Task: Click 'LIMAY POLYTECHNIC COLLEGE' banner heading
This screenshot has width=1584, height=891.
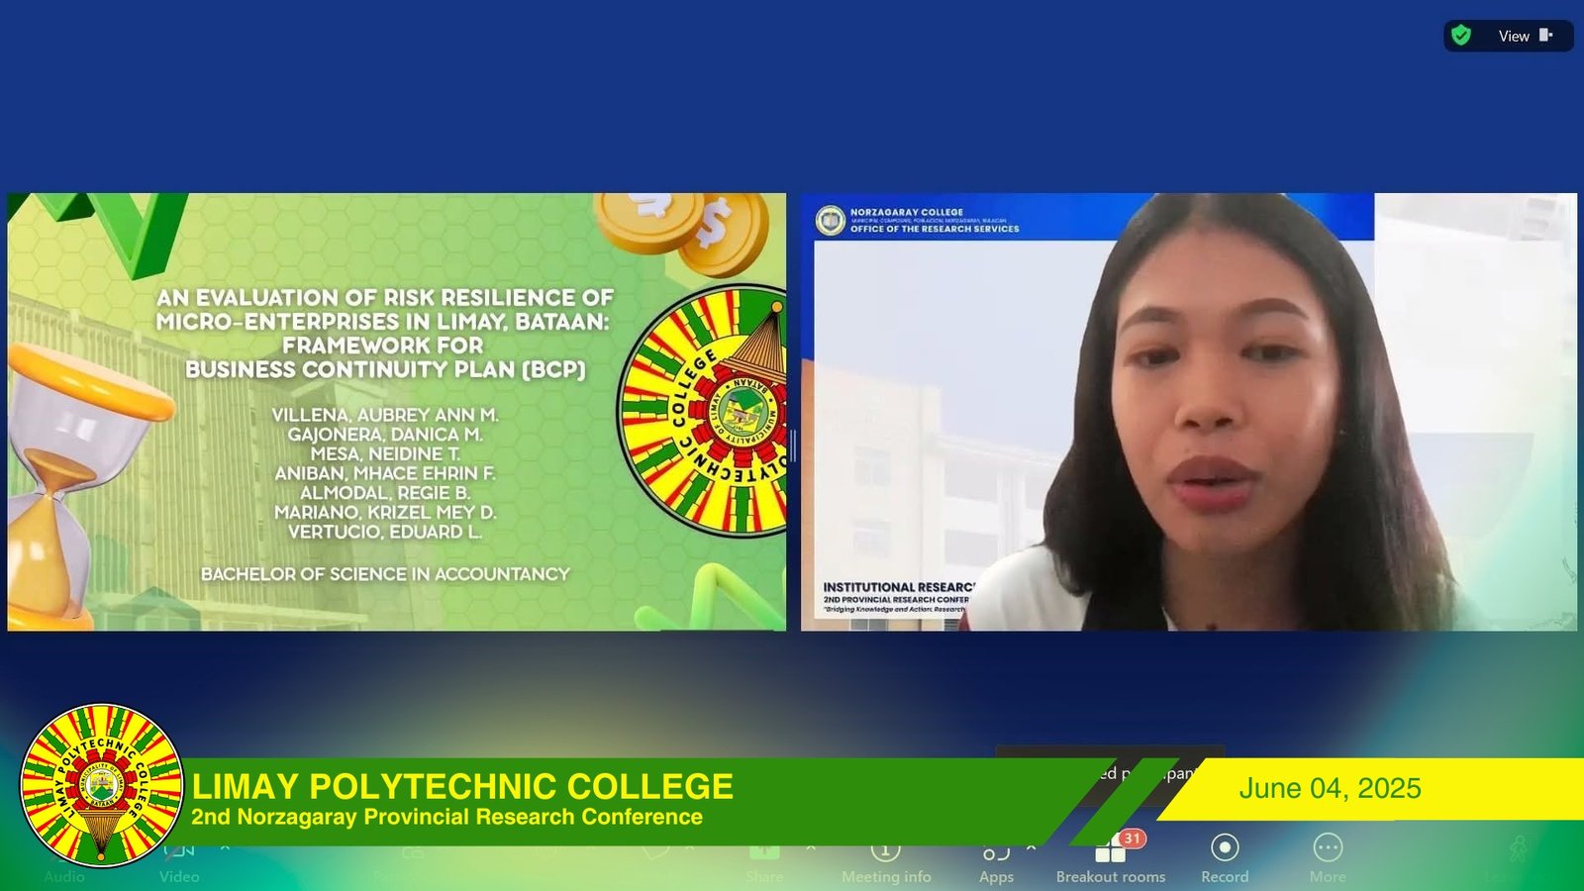Action: click(462, 786)
